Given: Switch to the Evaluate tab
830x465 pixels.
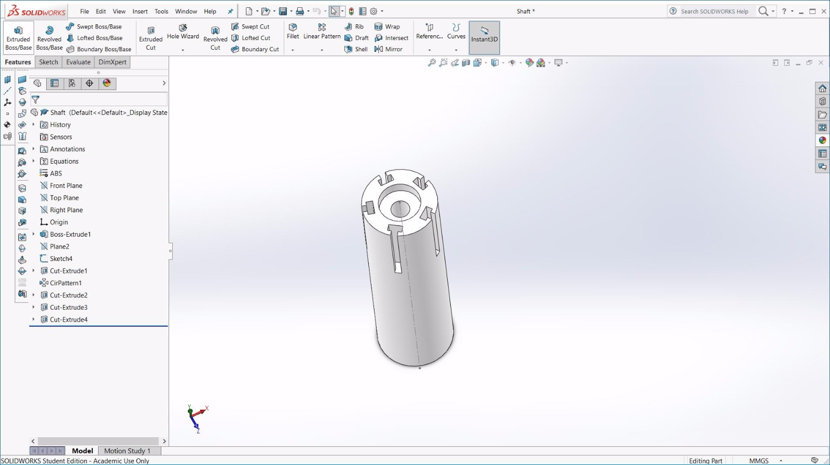Looking at the screenshot, I should (78, 62).
